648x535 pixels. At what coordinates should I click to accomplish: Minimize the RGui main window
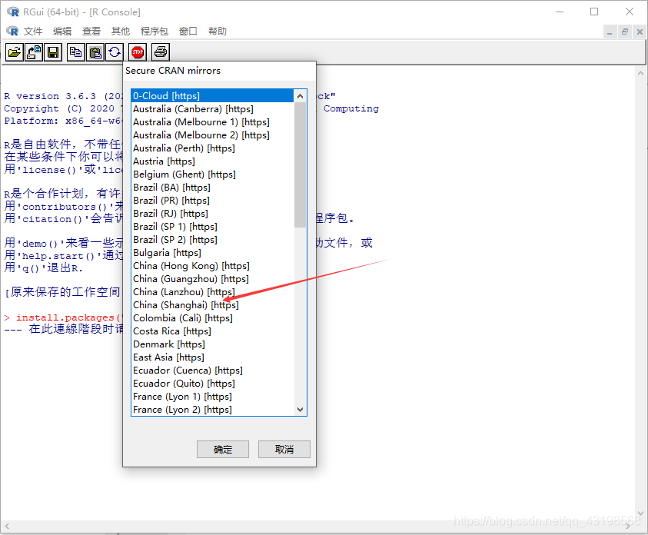(560, 12)
